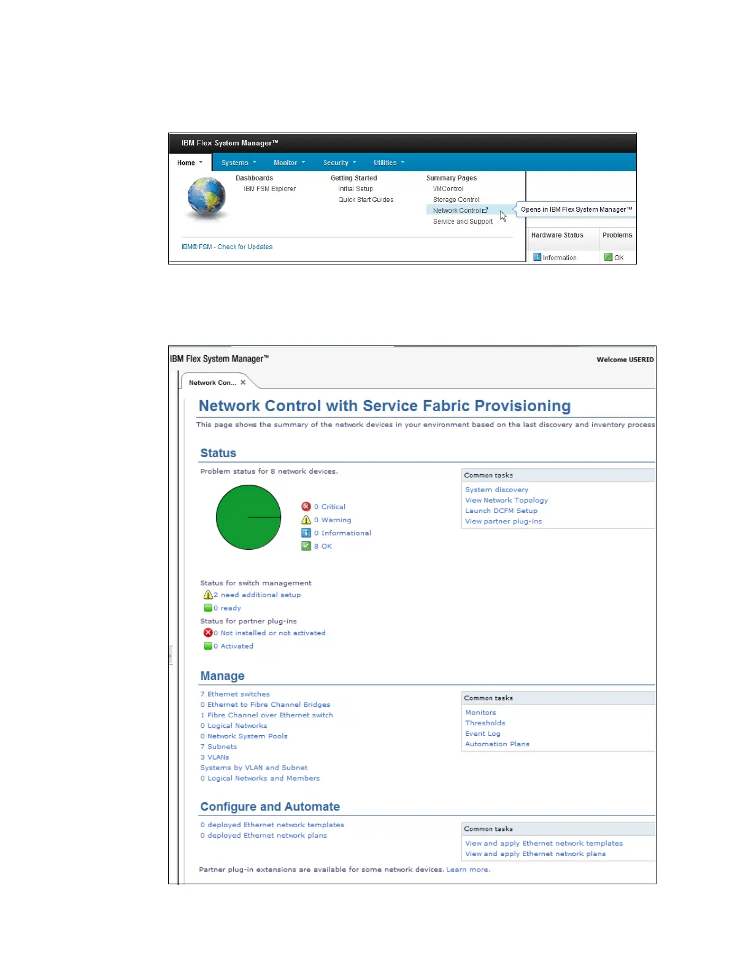Click green icon beside 0 ready
This screenshot has width=751, height=972.
click(208, 607)
